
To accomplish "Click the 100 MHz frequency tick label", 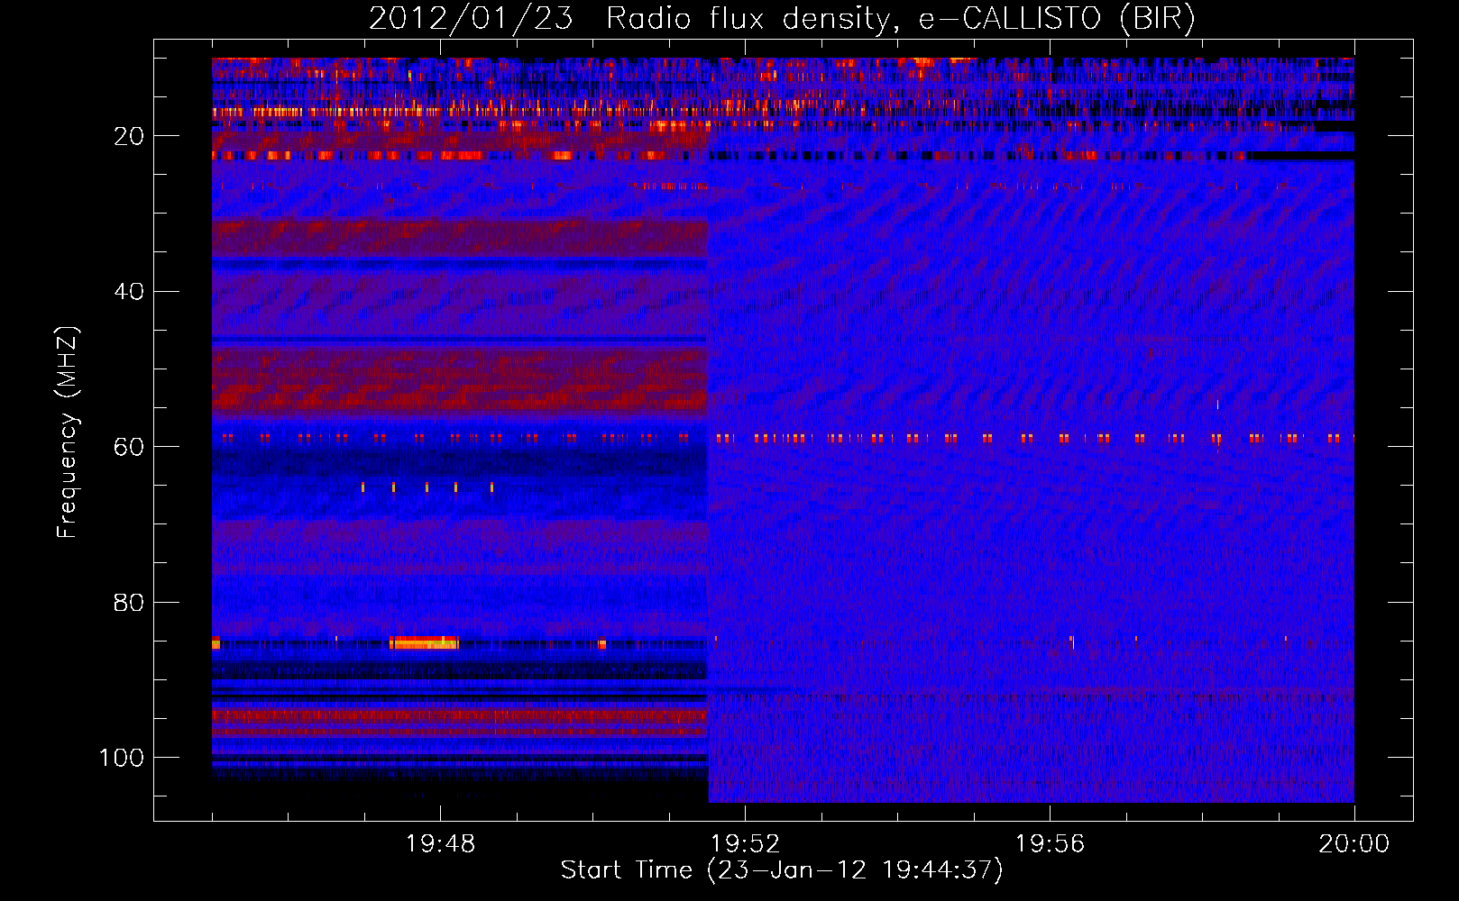I will [122, 758].
